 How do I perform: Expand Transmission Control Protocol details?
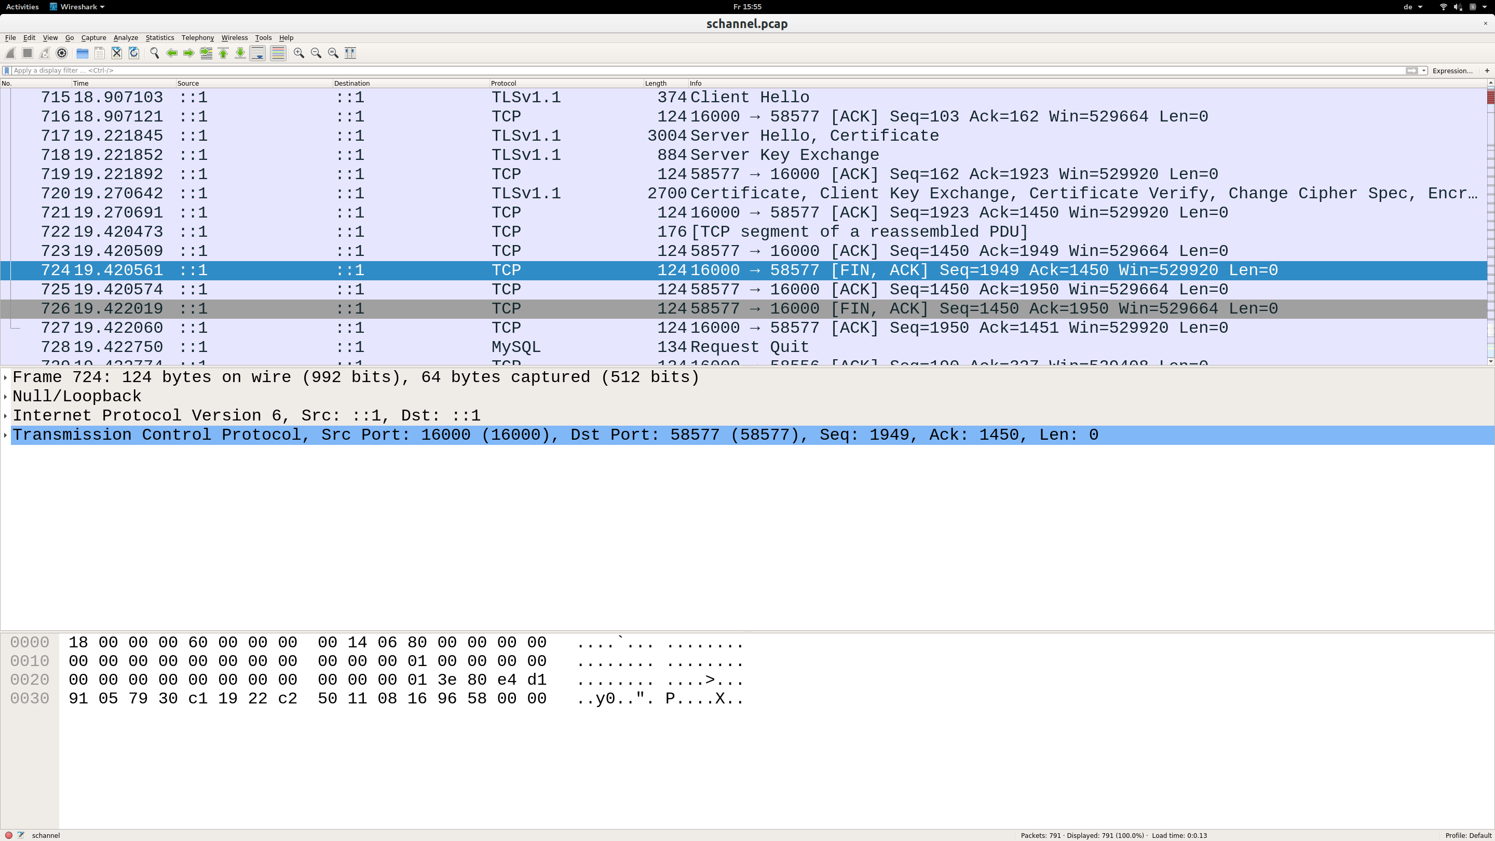(6, 435)
